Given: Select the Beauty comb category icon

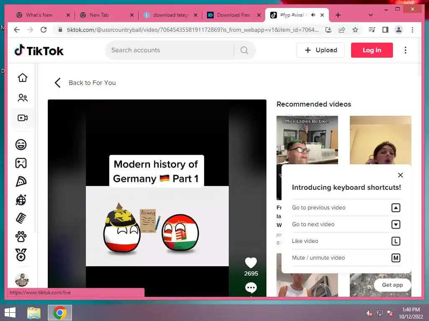Looking at the screenshot, I should coord(21,218).
